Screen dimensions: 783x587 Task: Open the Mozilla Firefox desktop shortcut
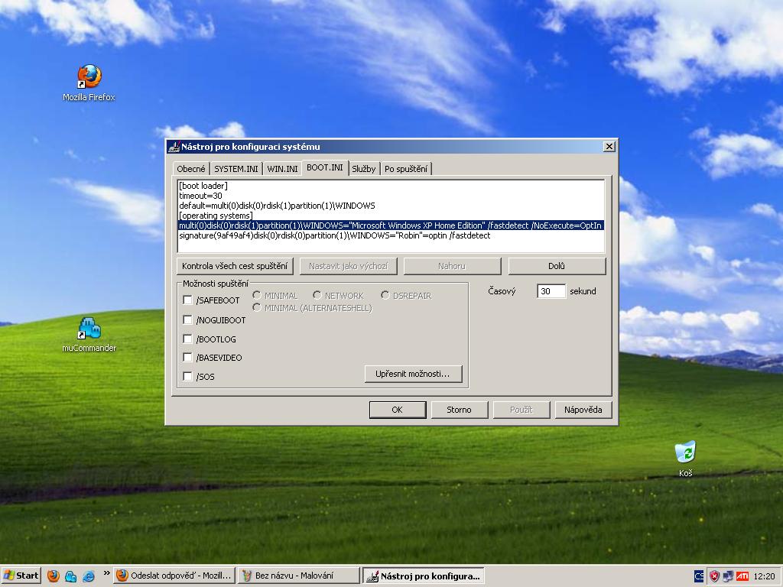(x=89, y=83)
